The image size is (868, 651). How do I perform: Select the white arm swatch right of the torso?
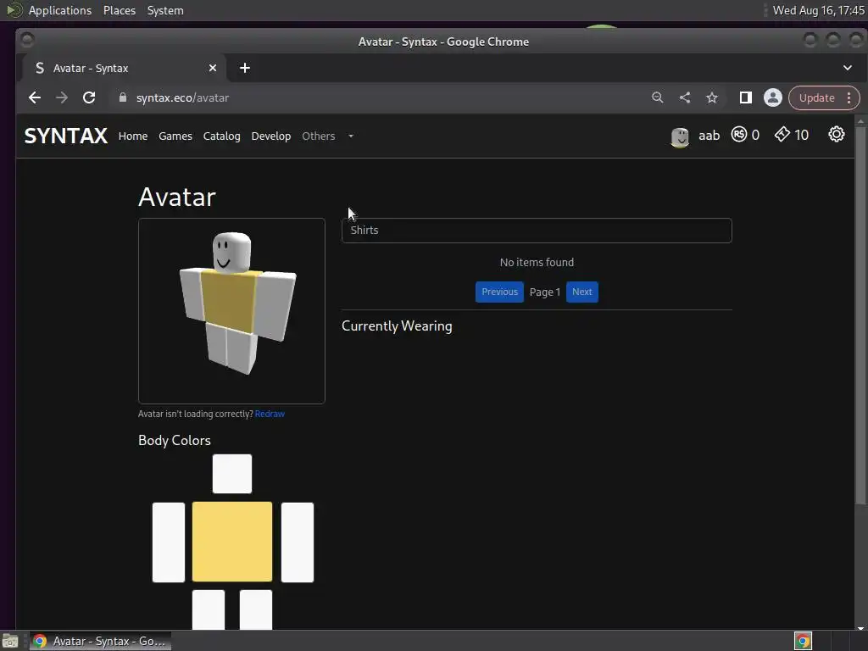click(298, 542)
